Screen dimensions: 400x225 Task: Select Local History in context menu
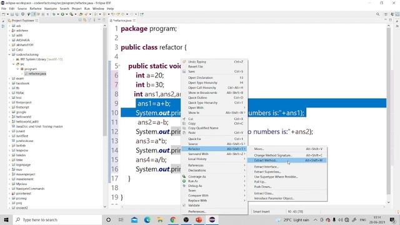tap(214, 159)
